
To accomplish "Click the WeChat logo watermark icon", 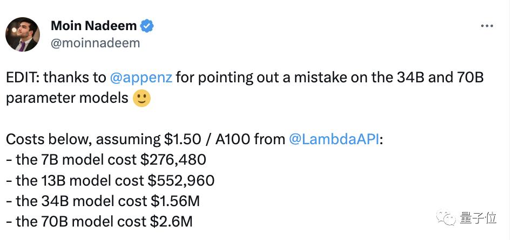I will pyautogui.click(x=446, y=217).
